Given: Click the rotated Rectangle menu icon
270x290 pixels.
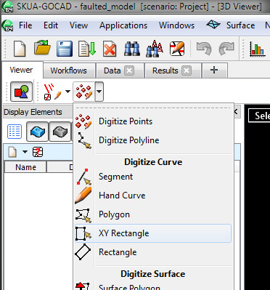Looking at the screenshot, I should click(x=83, y=252).
